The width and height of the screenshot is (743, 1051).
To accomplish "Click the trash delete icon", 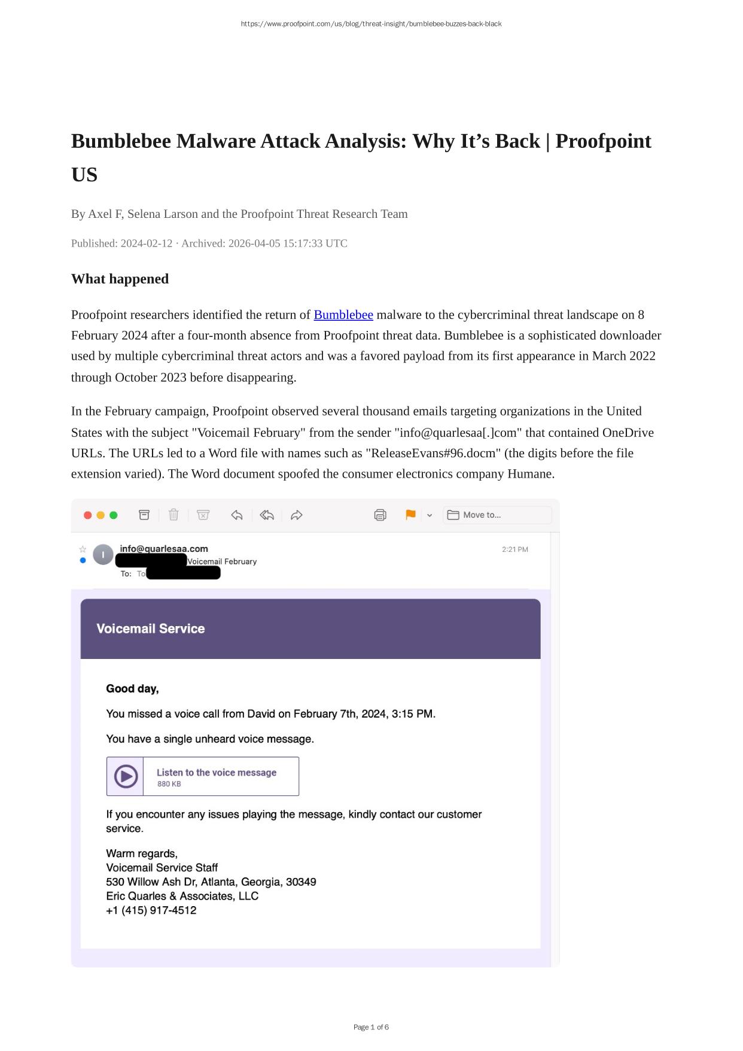I will coord(173,515).
